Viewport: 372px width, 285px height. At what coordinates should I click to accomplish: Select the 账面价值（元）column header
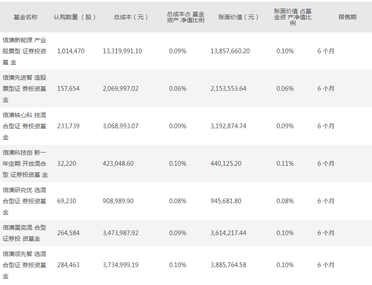[239, 17]
